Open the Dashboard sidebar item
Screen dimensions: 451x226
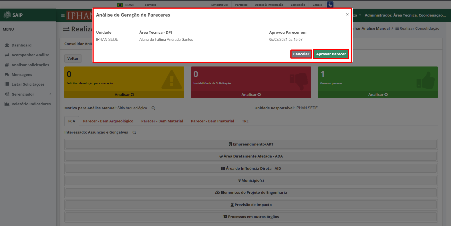[21, 45]
